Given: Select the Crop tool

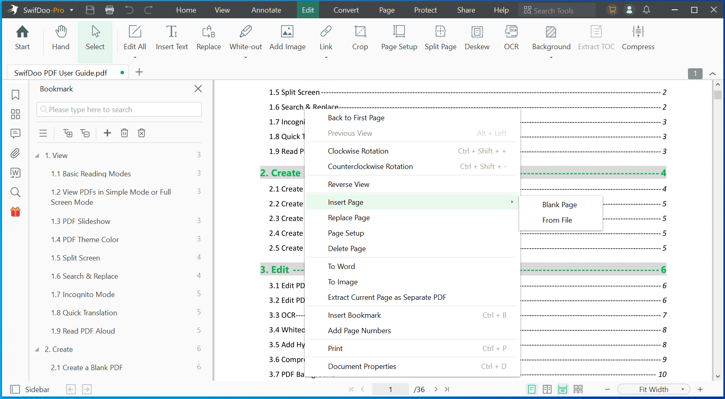Looking at the screenshot, I should tap(360, 38).
